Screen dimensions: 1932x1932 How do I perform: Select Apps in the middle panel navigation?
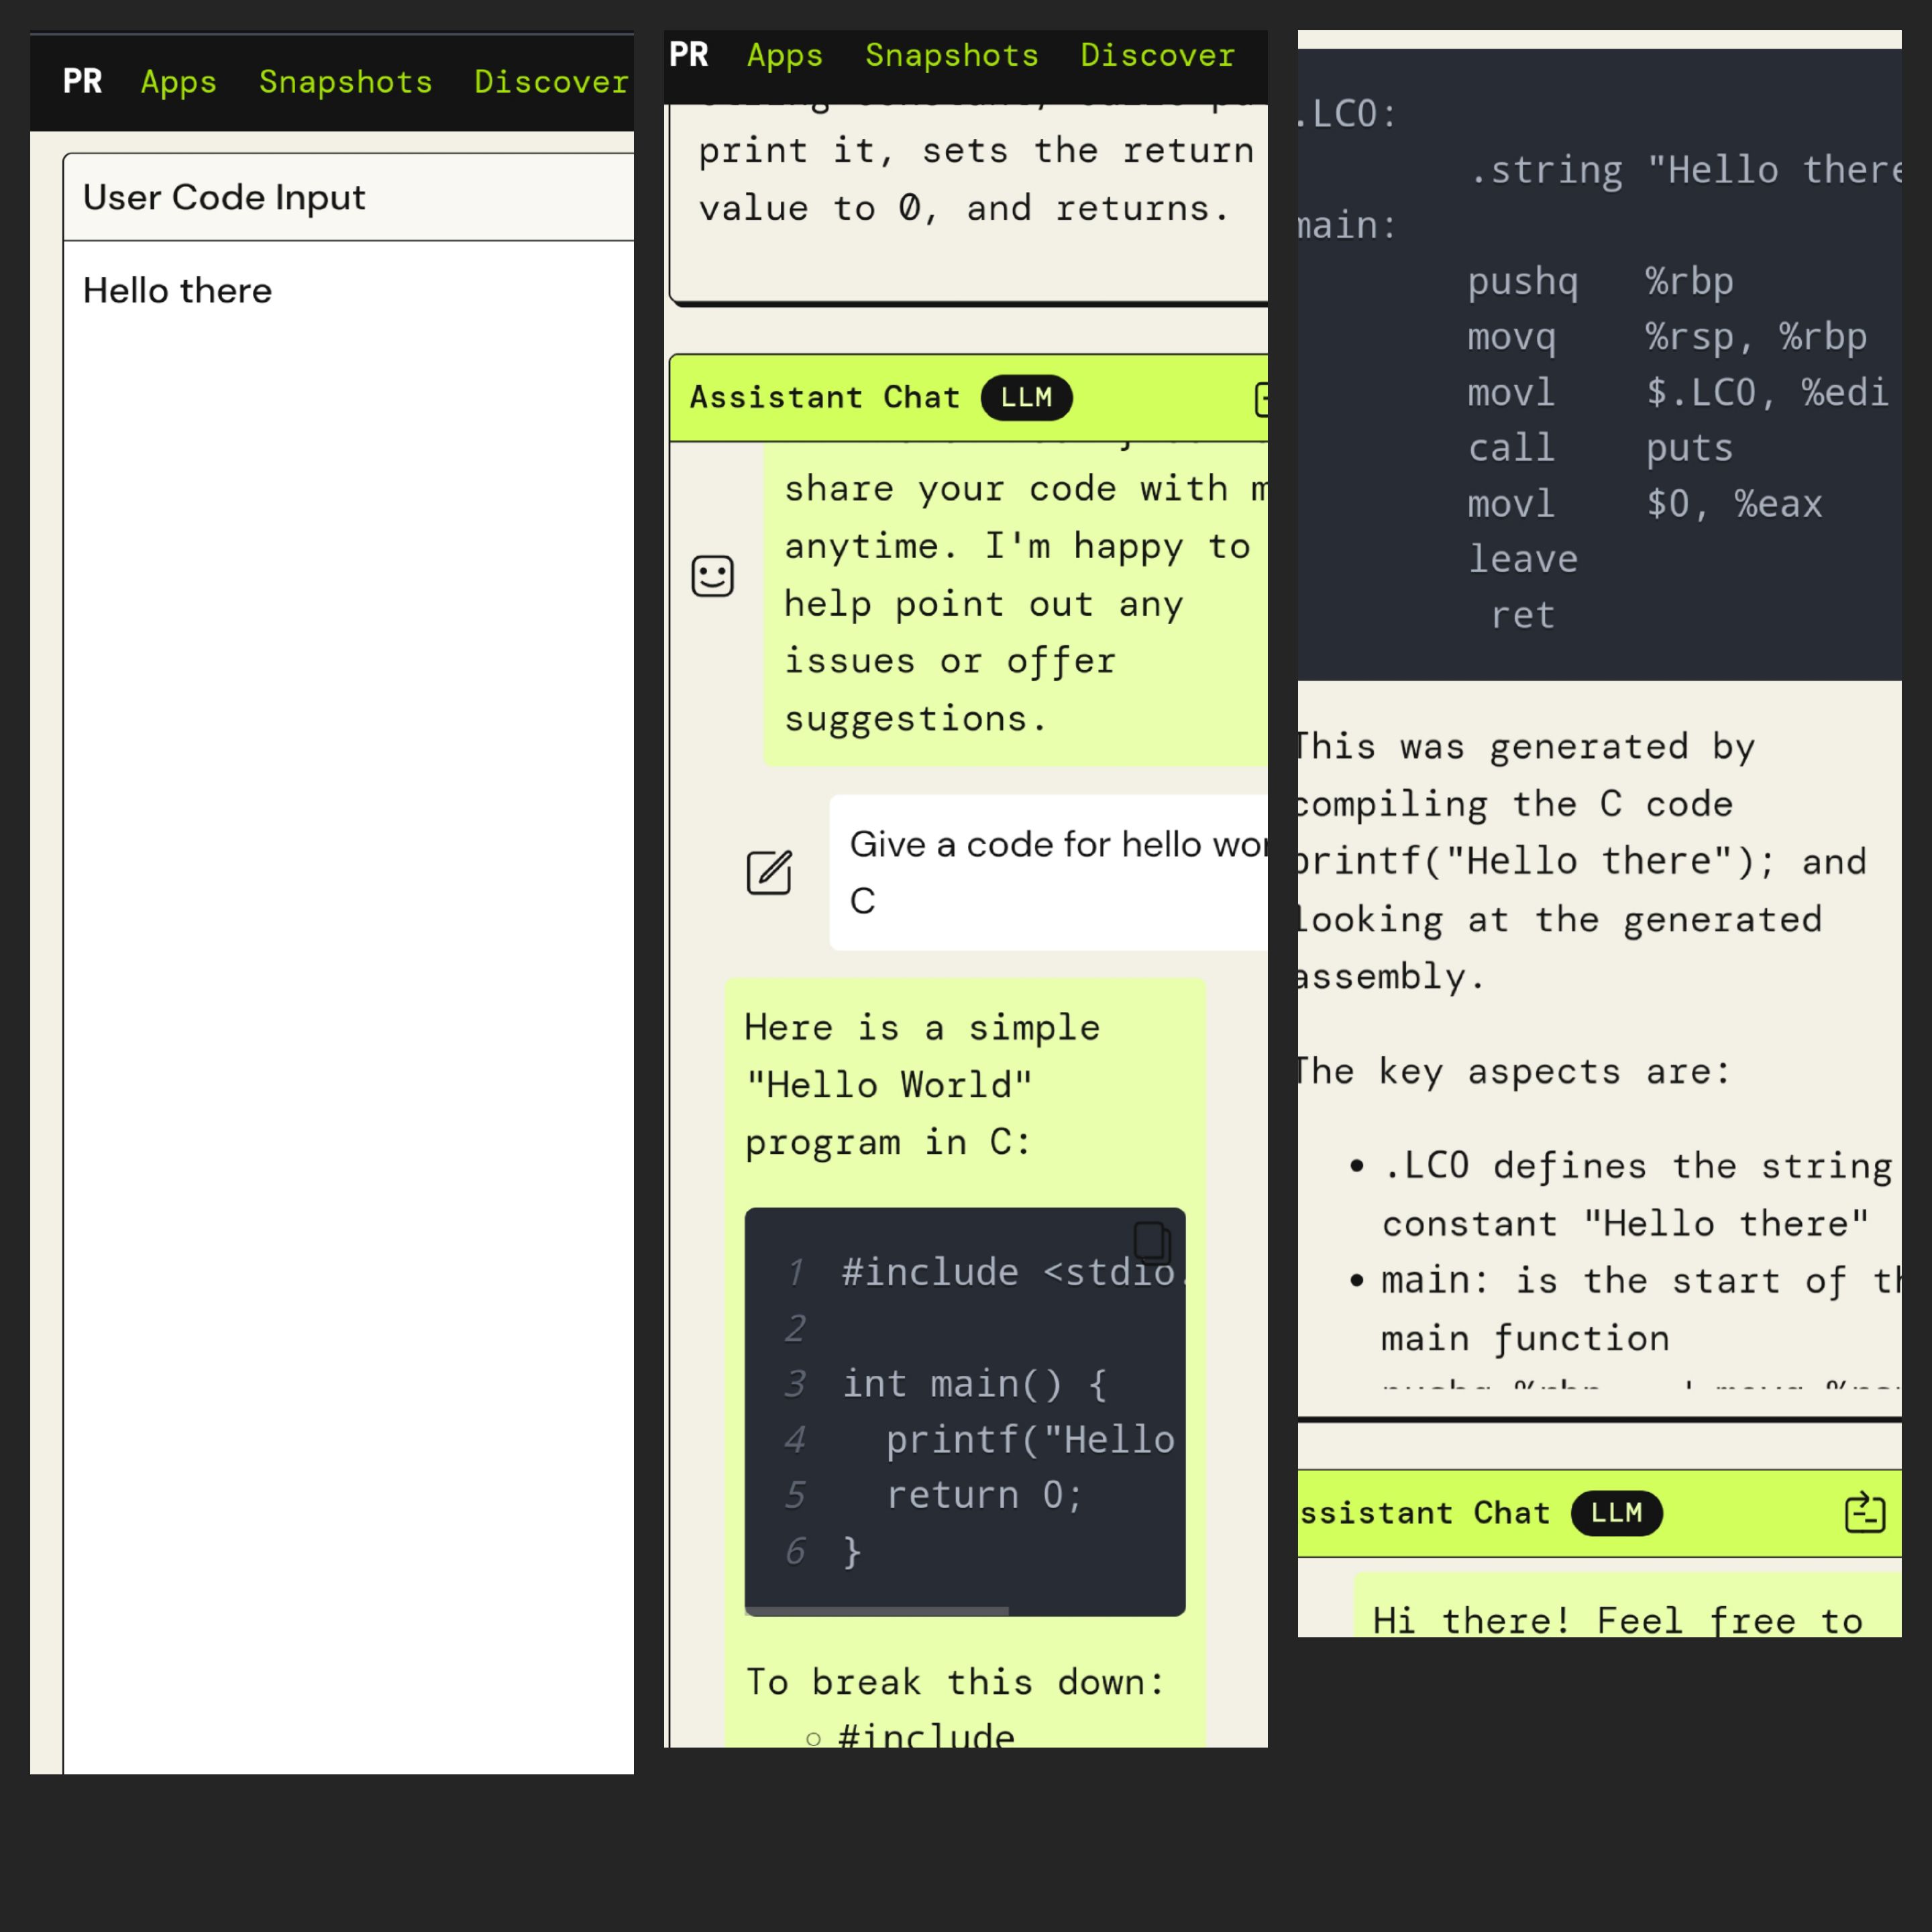click(x=784, y=55)
